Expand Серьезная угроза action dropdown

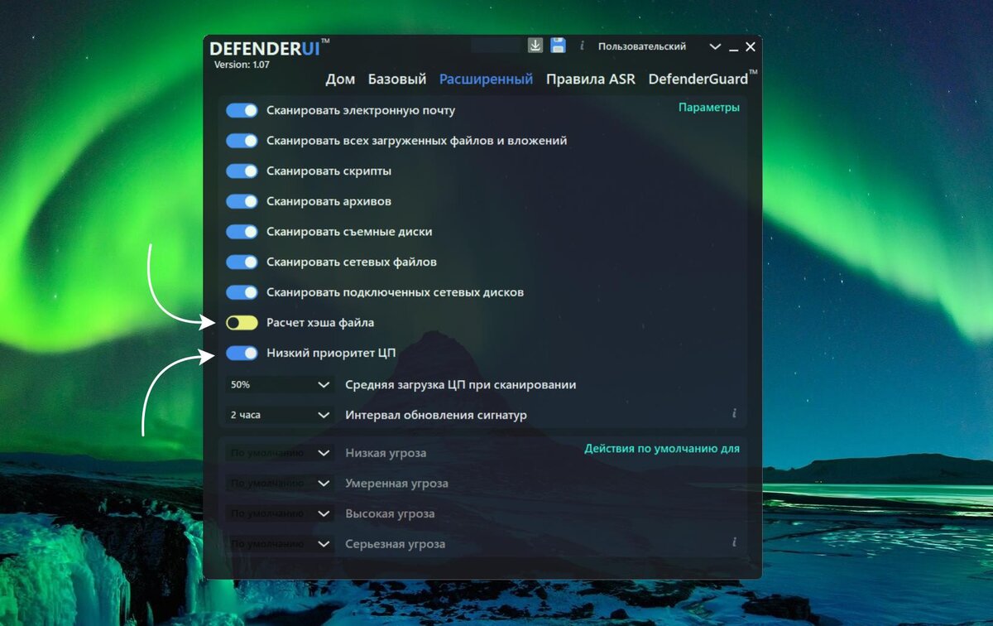pyautogui.click(x=280, y=544)
